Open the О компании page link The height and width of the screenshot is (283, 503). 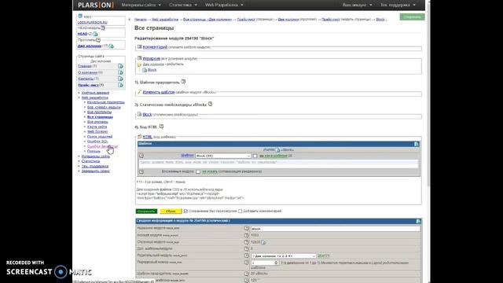[x=87, y=72]
